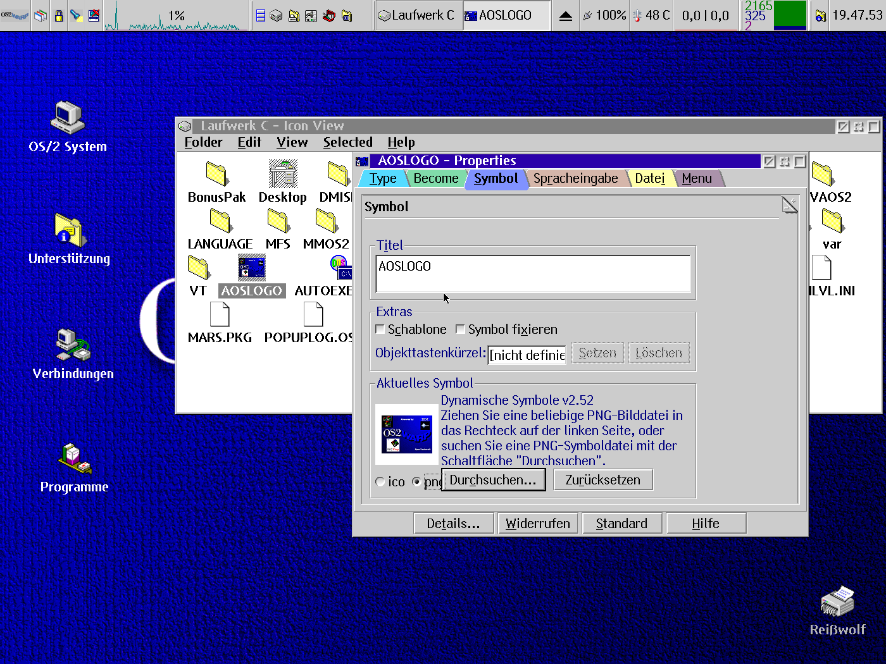Click the Widerrufen button
The image size is (886, 664).
point(538,524)
